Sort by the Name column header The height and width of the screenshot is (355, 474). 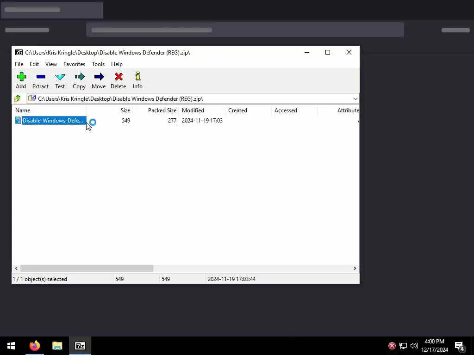pos(49,110)
